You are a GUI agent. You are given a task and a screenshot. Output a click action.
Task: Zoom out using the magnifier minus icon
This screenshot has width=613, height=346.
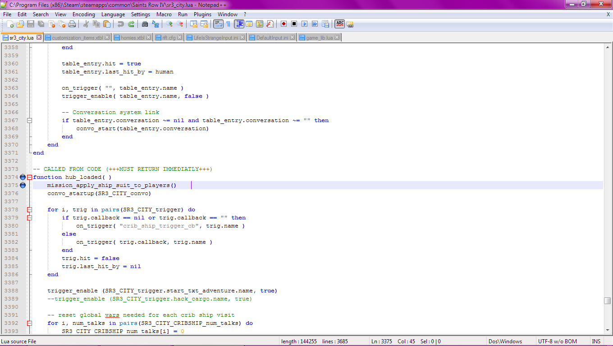(x=180, y=24)
